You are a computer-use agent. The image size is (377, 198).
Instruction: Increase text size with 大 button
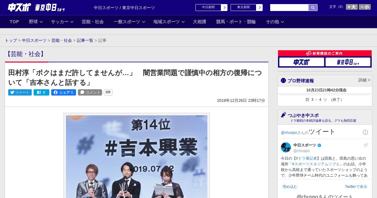(x=352, y=7)
